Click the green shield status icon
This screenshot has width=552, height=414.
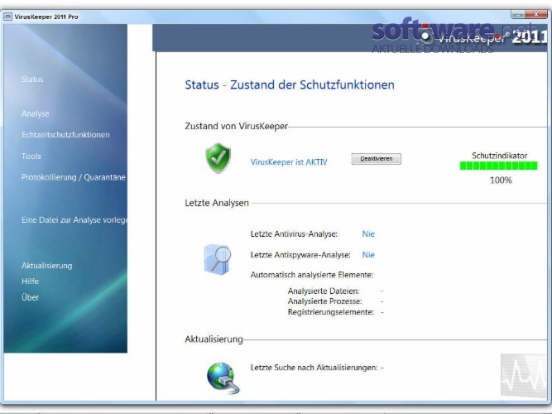click(218, 158)
